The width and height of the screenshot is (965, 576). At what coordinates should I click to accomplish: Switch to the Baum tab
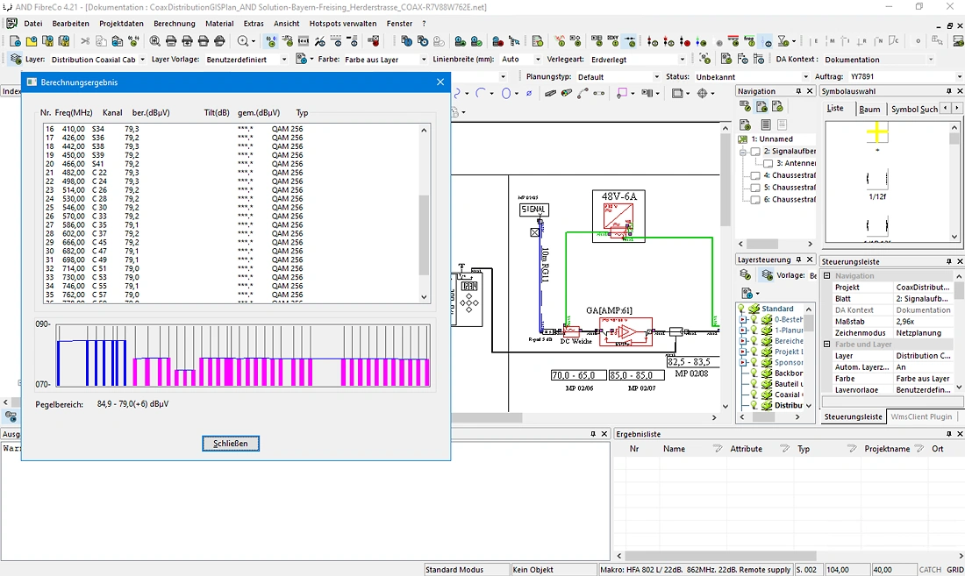pyautogui.click(x=869, y=109)
